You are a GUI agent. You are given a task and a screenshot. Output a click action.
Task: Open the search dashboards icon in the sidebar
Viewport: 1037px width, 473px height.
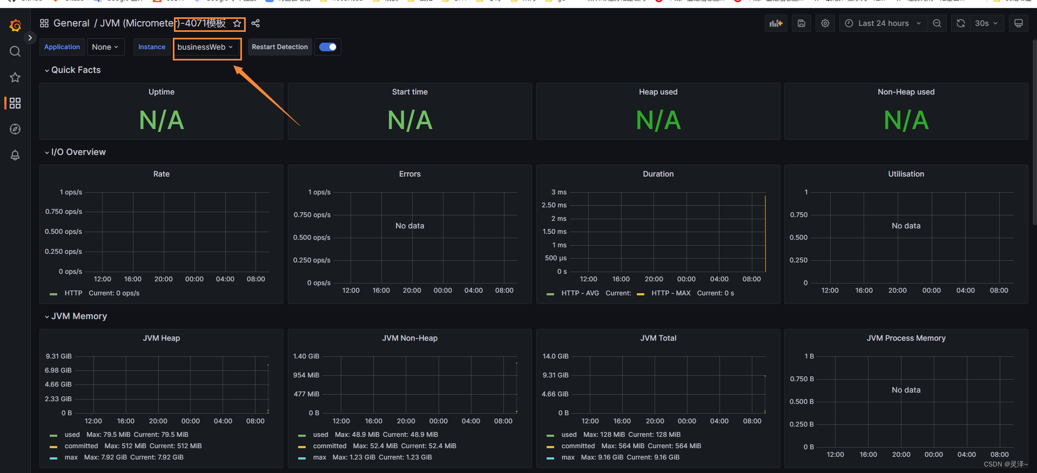(15, 51)
